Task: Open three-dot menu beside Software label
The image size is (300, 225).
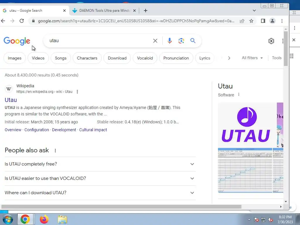Action: (x=238, y=95)
